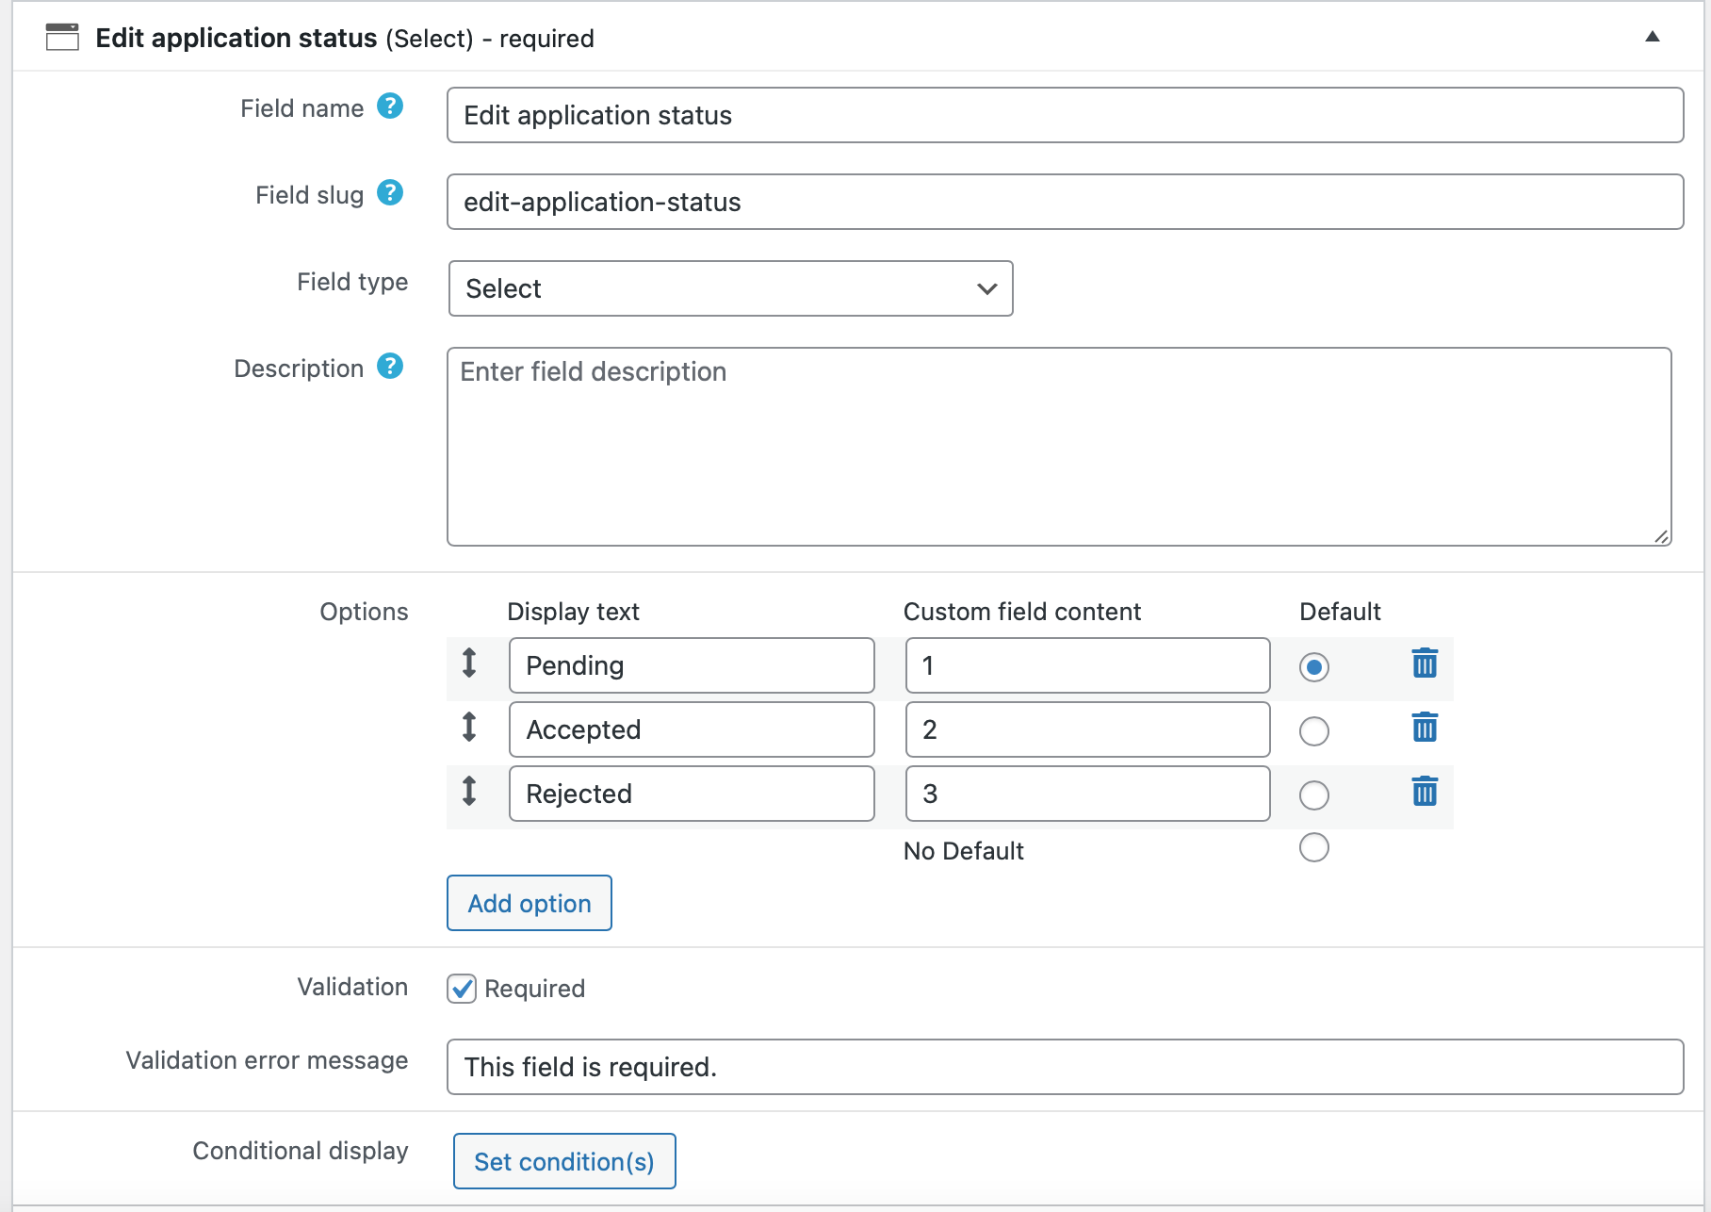Click the help icon beside Description
The height and width of the screenshot is (1212, 1711).
(x=390, y=367)
